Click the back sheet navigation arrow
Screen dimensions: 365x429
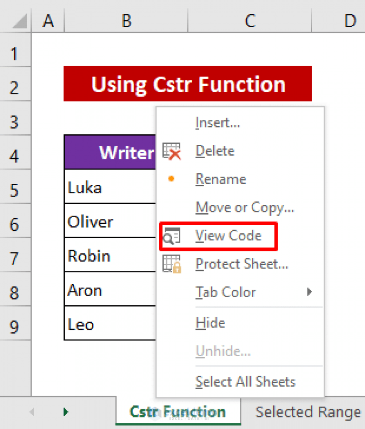pos(32,411)
